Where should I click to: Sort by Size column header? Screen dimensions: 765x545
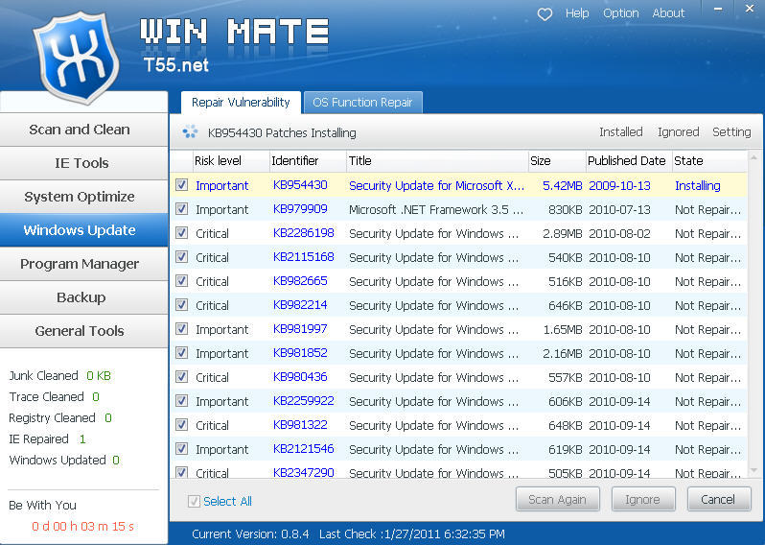point(557,160)
